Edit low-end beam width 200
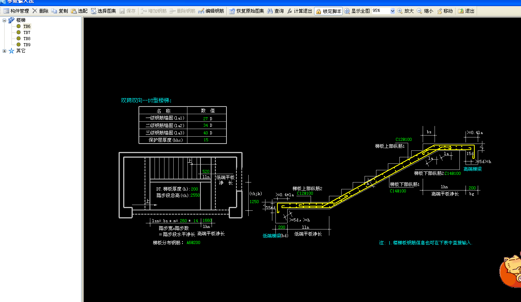This screenshot has height=302, width=521. [x=282, y=228]
